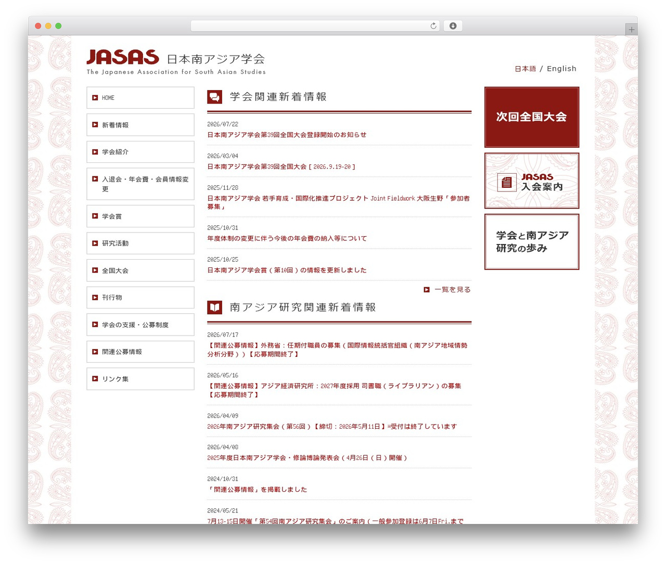Open 第39回全国大会登録開始のお知らせ news link
The image size is (666, 564).
coord(287,135)
